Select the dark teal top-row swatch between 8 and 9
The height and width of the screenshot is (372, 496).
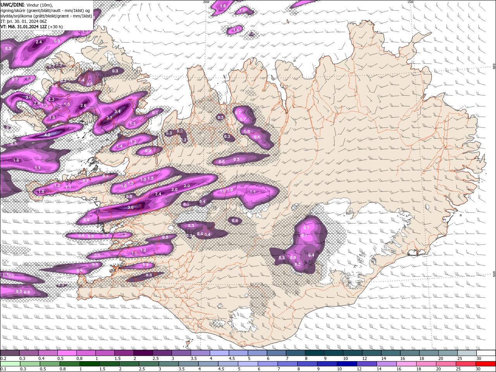click(x=315, y=353)
